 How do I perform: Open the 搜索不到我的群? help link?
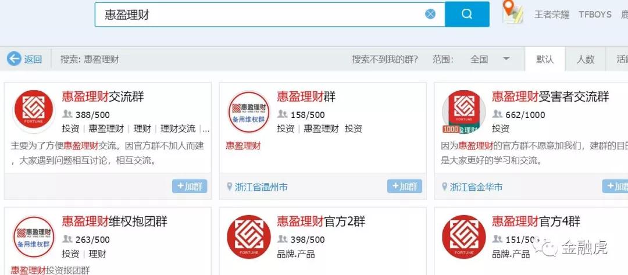[385, 59]
